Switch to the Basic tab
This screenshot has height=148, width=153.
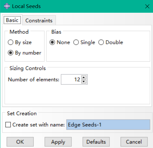click(x=12, y=20)
